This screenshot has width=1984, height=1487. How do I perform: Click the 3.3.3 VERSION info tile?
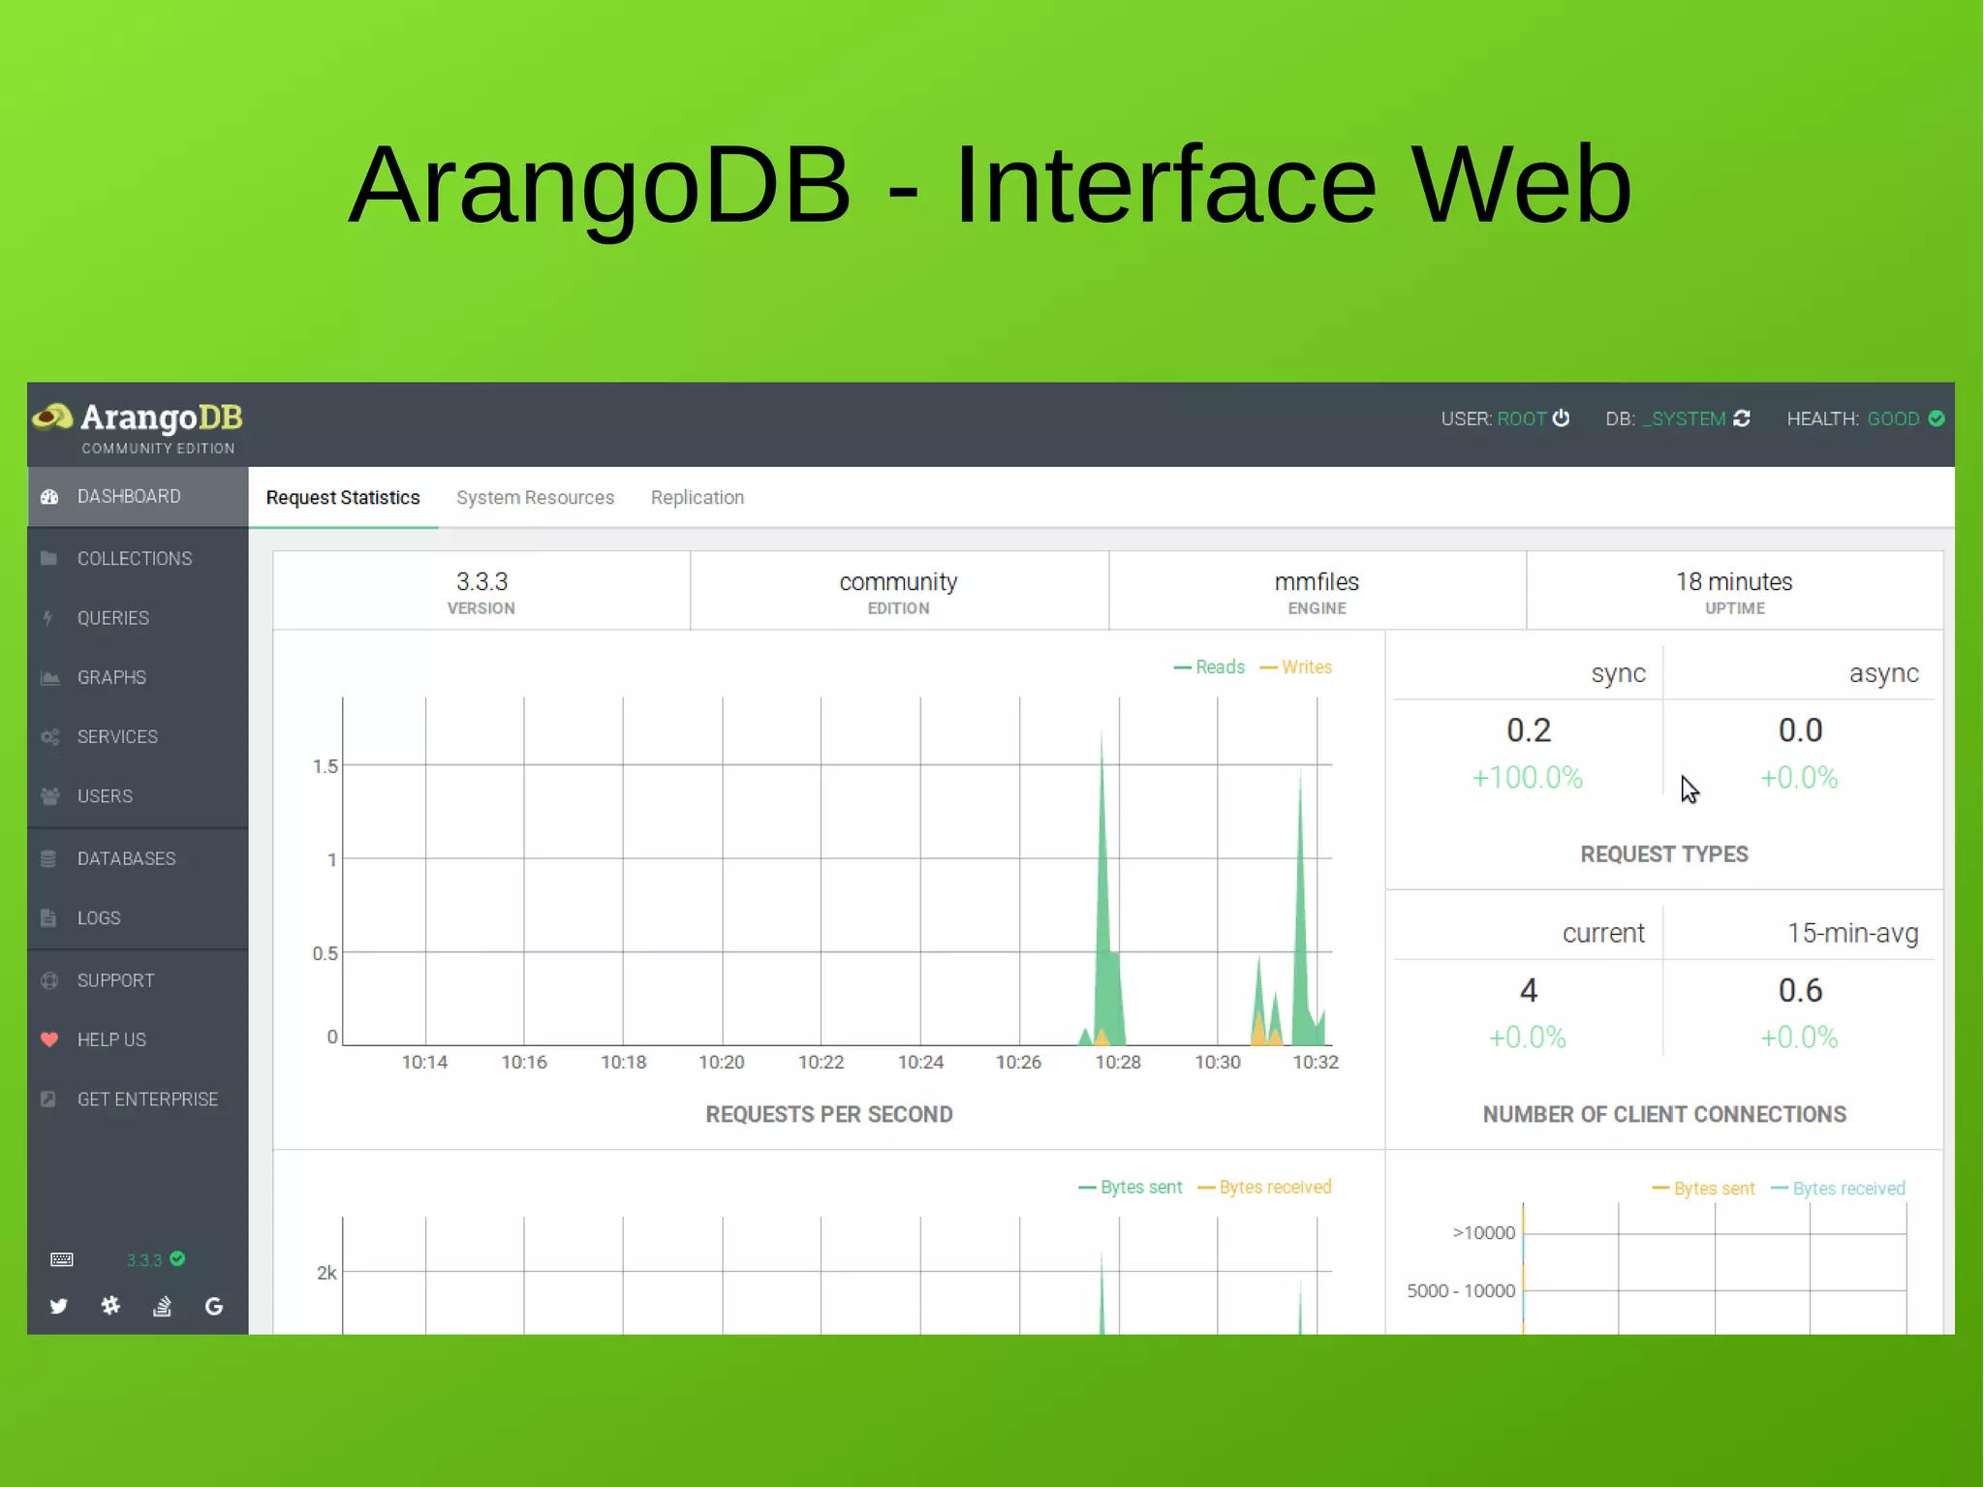pyautogui.click(x=481, y=591)
